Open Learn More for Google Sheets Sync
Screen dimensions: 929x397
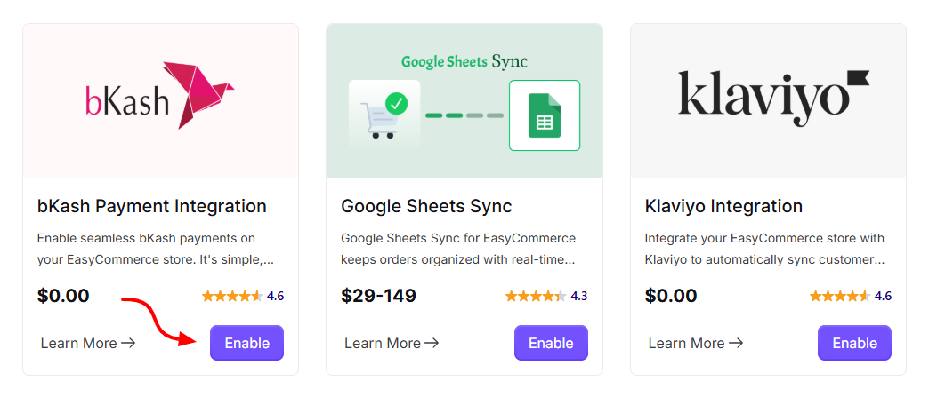(x=392, y=343)
